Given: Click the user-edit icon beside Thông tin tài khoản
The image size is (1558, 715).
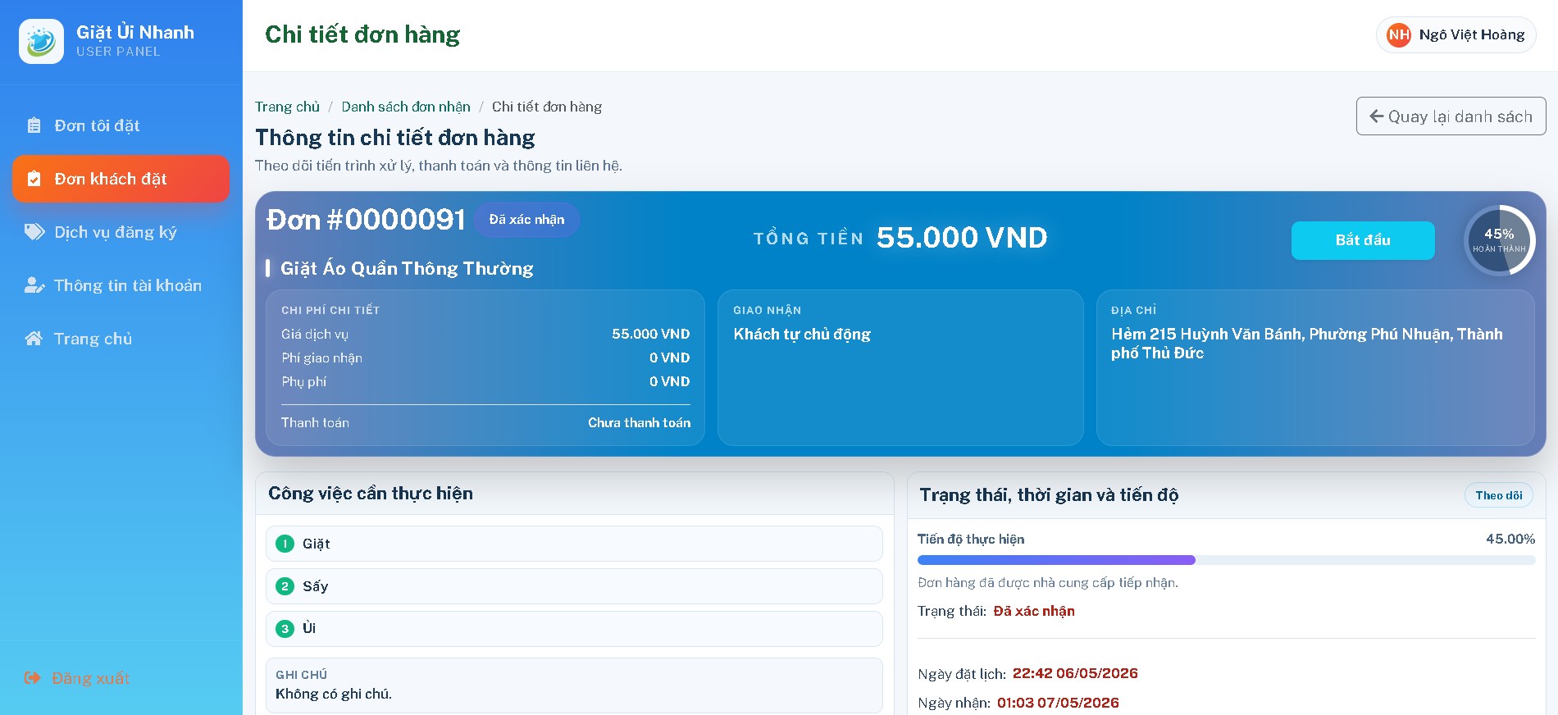Looking at the screenshot, I should [34, 285].
